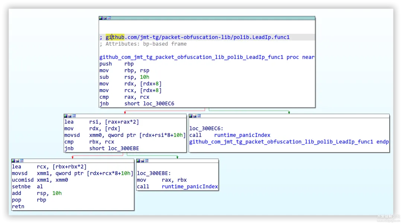The image size is (402, 224).
Task: Click group icon on loc_300EC6 block header
Action: click(x=199, y=116)
